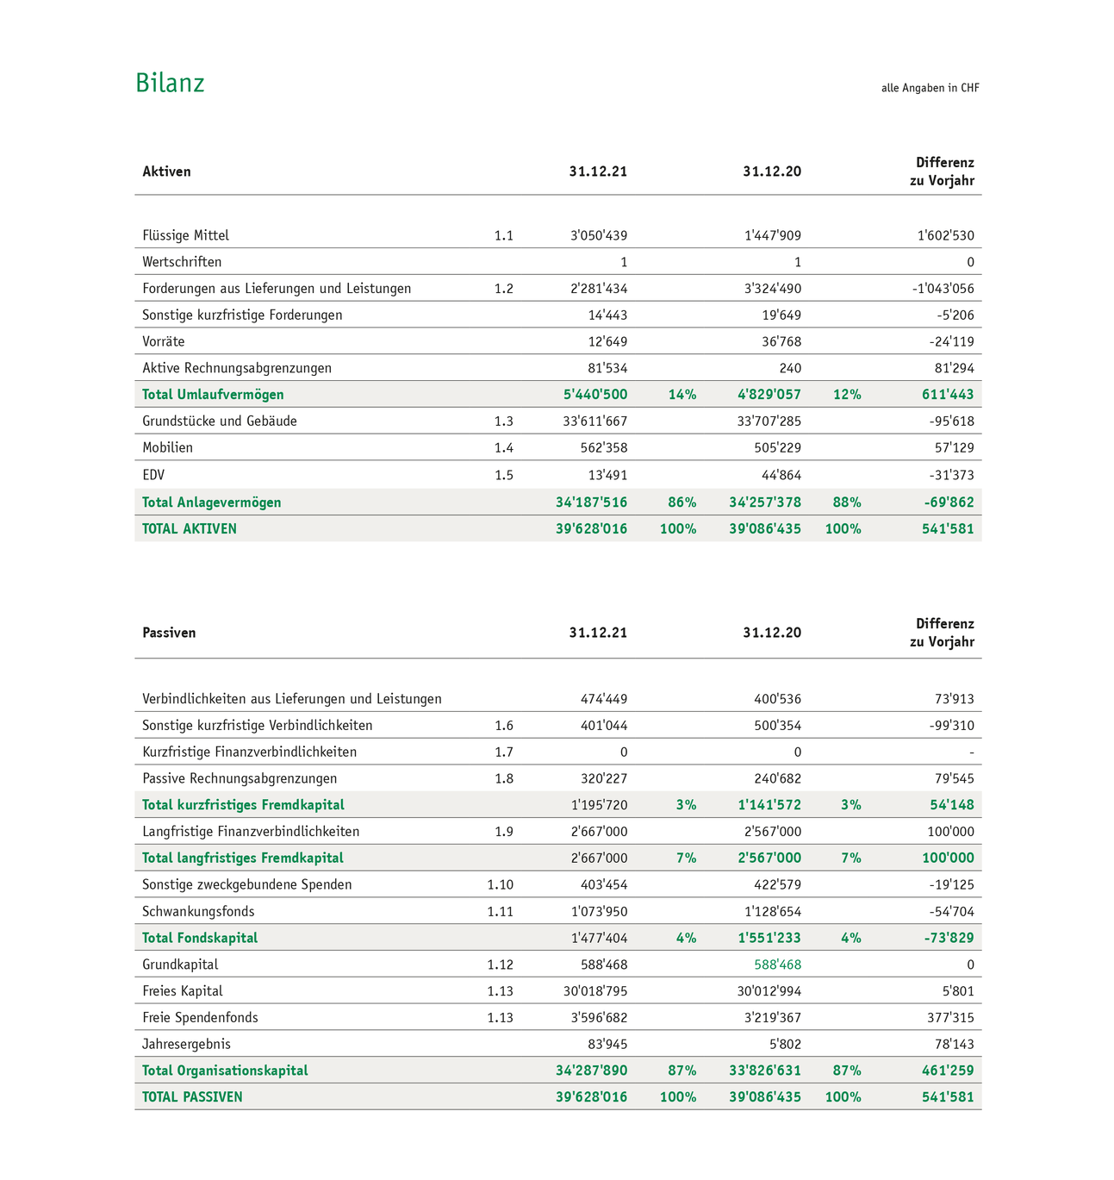Click the "TOTAL PASSIVEN" row label
Image resolution: width=1114 pixels, height=1180 pixels.
[x=192, y=1097]
